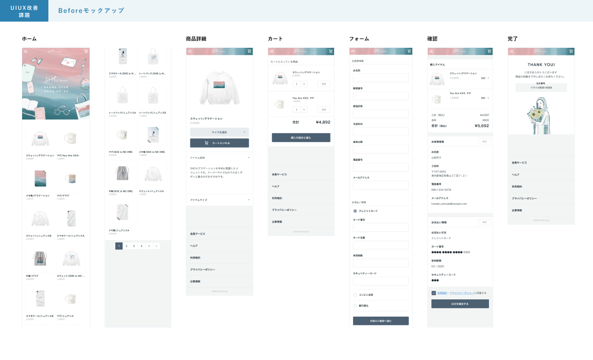Click プライバシーポリシー link near agreement checkbox
Viewport: 593px width, 360px height.
[x=462, y=293]
